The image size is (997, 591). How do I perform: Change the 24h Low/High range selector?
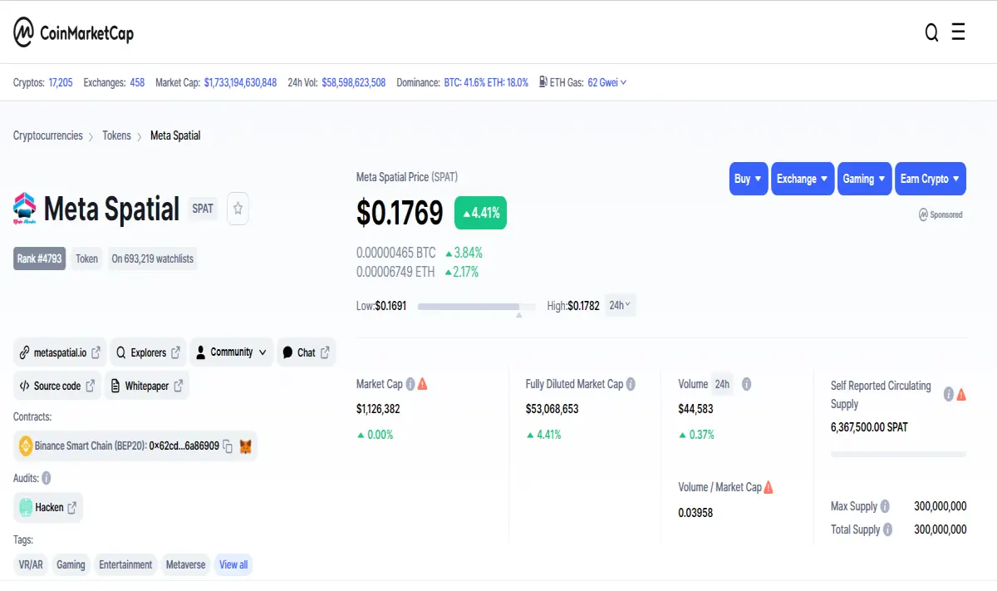pos(620,305)
